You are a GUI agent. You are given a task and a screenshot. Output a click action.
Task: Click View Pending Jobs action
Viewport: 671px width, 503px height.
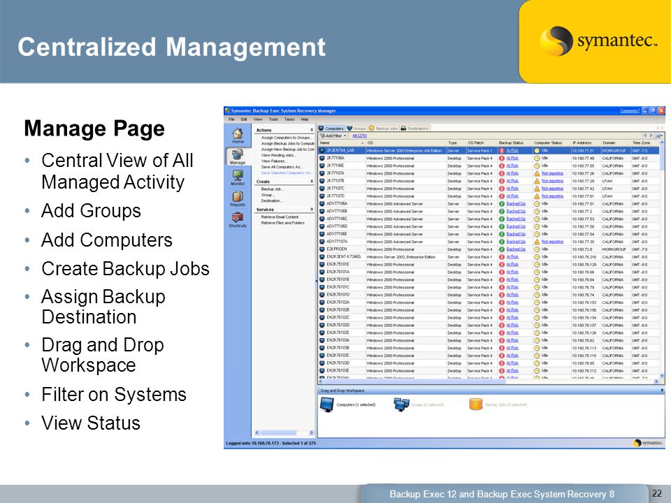279,155
